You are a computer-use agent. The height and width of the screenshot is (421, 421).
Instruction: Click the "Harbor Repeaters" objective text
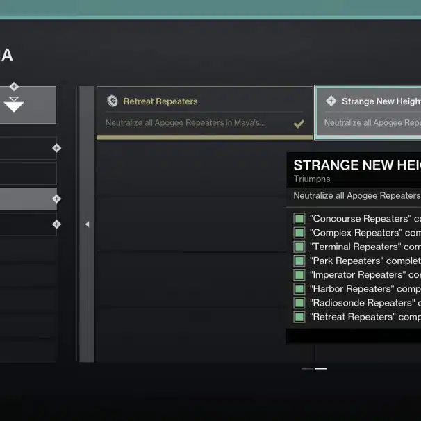point(365,289)
